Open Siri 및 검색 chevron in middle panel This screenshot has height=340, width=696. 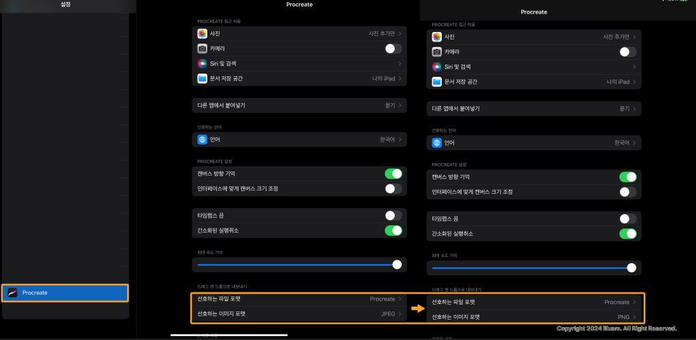(400, 64)
